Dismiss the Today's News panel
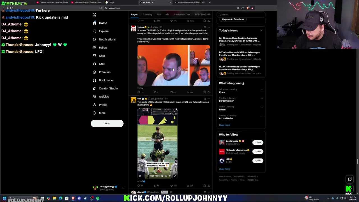The width and height of the screenshot is (359, 202). [x=261, y=30]
